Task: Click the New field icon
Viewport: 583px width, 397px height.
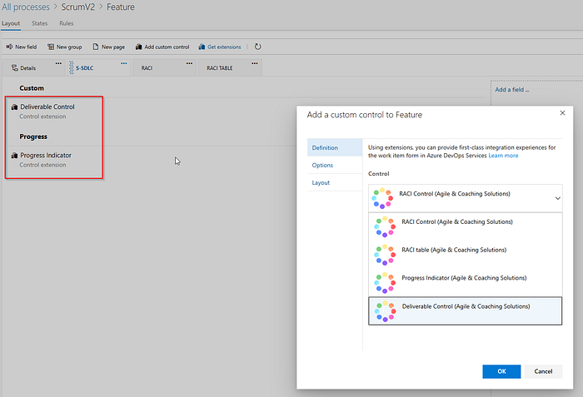Action: (9, 47)
